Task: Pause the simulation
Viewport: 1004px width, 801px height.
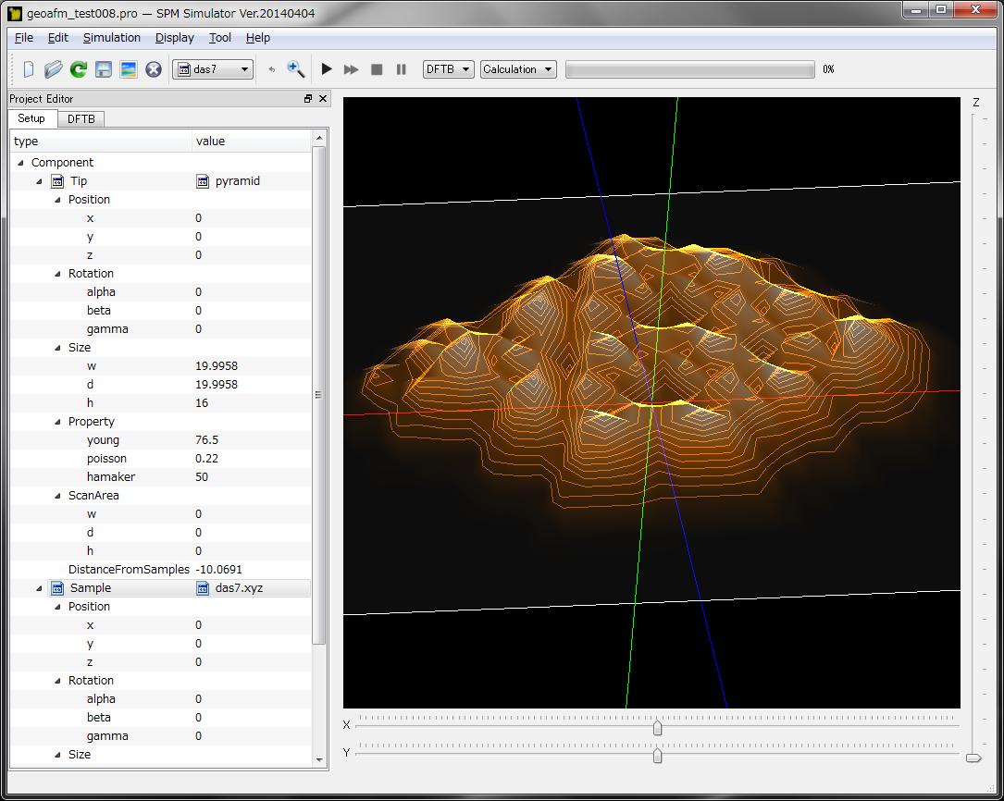Action: coord(401,69)
